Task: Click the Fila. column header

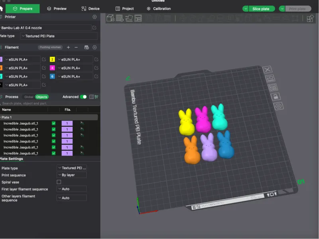Action: pyautogui.click(x=68, y=110)
